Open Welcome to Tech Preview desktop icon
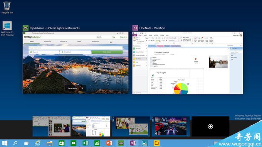The image size is (262, 147). [7, 29]
